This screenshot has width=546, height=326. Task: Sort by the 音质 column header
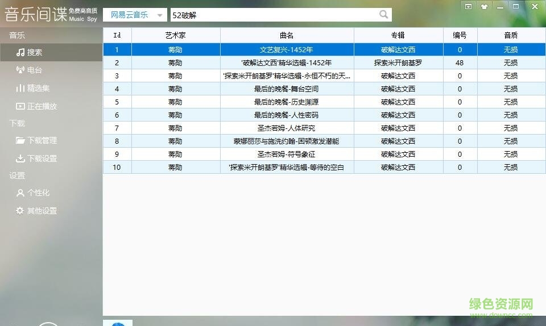pos(511,35)
